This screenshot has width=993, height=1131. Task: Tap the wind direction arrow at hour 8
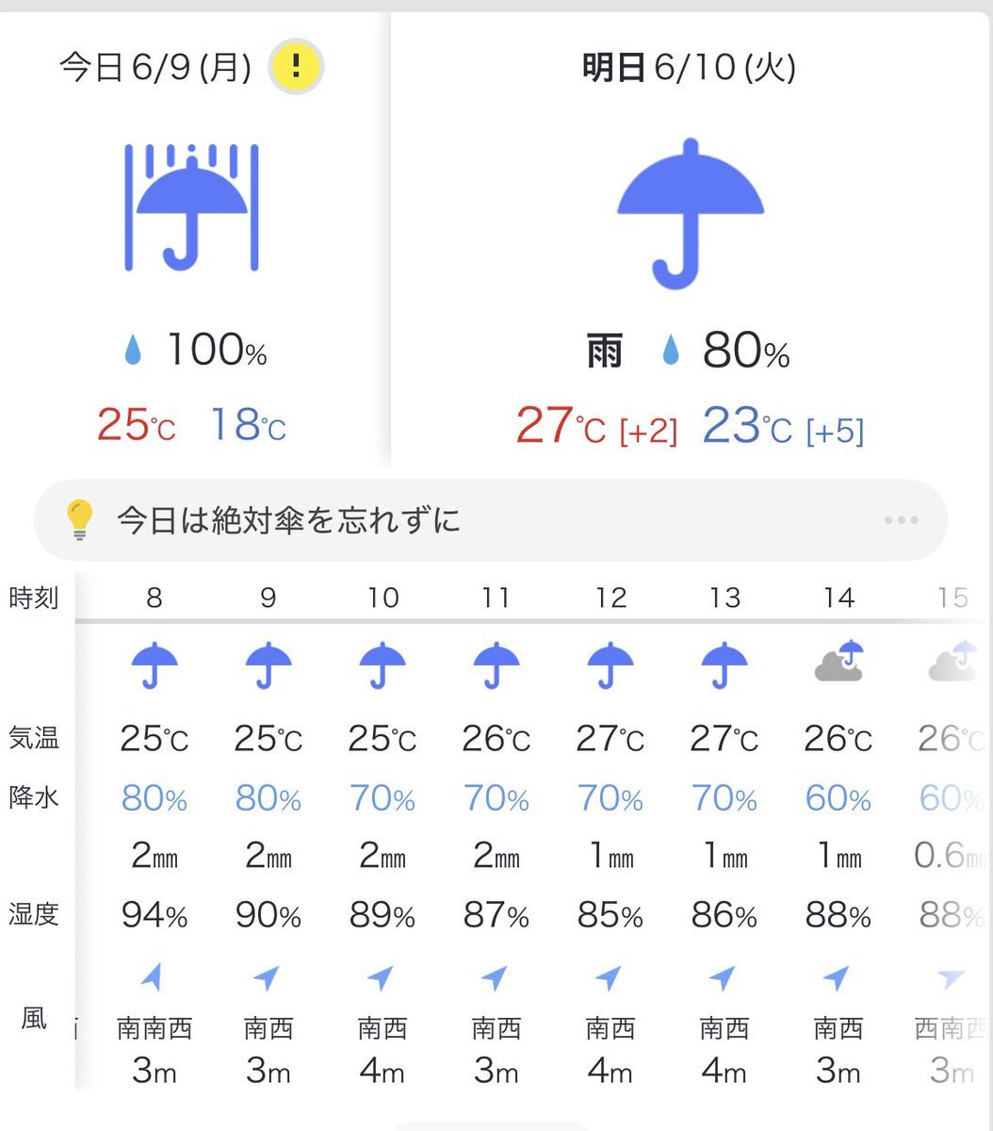click(151, 977)
